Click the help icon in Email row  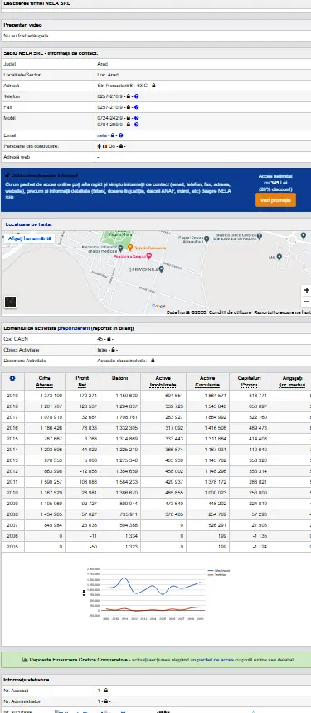[121, 135]
